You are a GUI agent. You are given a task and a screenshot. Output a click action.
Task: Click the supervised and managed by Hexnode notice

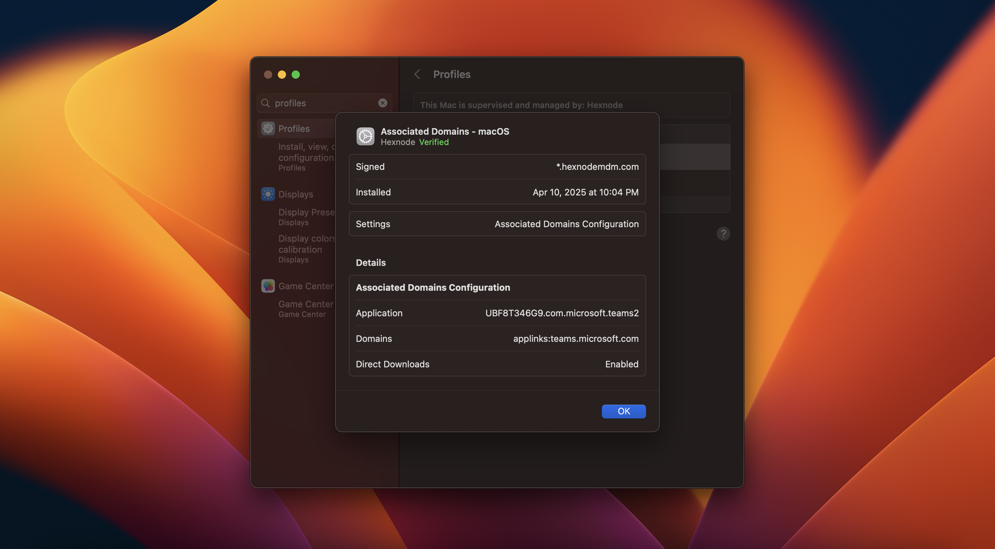571,105
